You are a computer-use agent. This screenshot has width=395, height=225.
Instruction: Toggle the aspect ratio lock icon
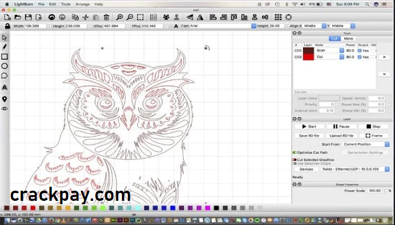tap(7, 26)
